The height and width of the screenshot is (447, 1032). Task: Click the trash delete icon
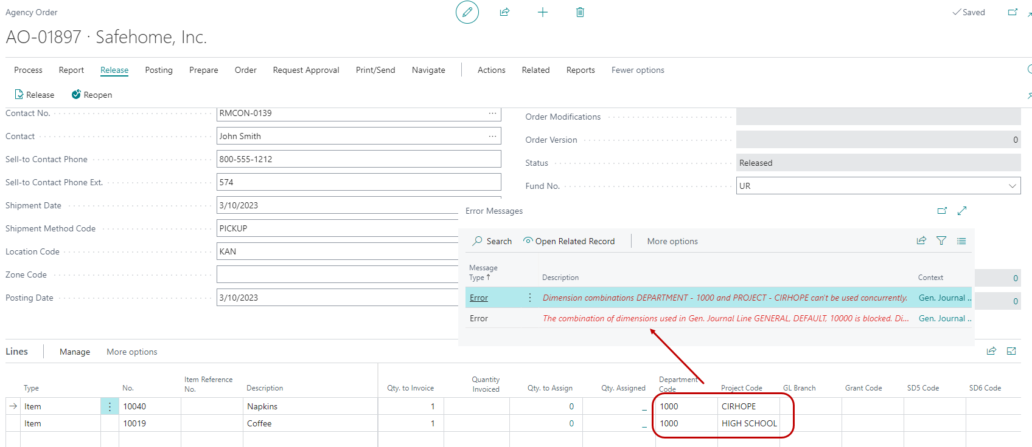pyautogui.click(x=580, y=12)
